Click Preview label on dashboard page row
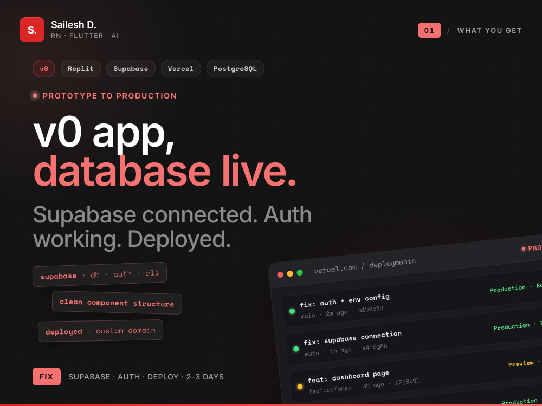Viewport: 542px width, 406px height. click(x=521, y=364)
